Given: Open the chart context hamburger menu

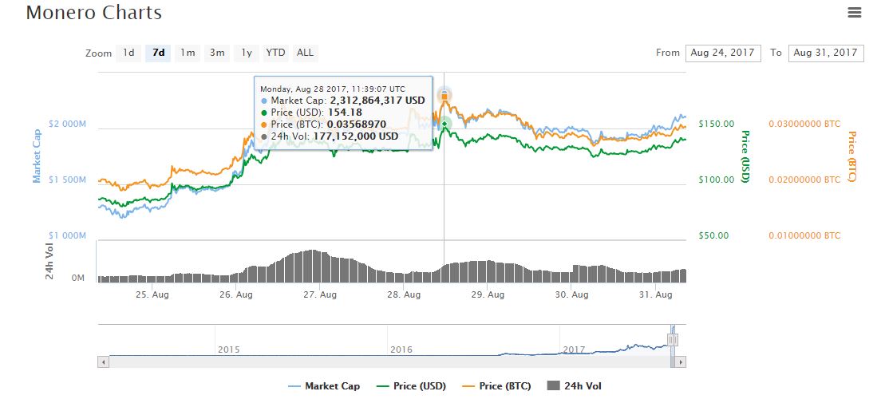Looking at the screenshot, I should (x=854, y=12).
